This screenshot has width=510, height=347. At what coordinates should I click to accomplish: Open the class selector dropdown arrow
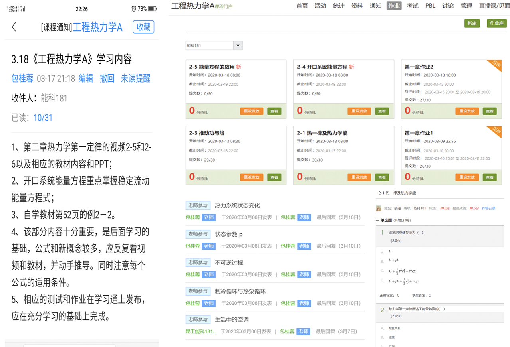[238, 45]
